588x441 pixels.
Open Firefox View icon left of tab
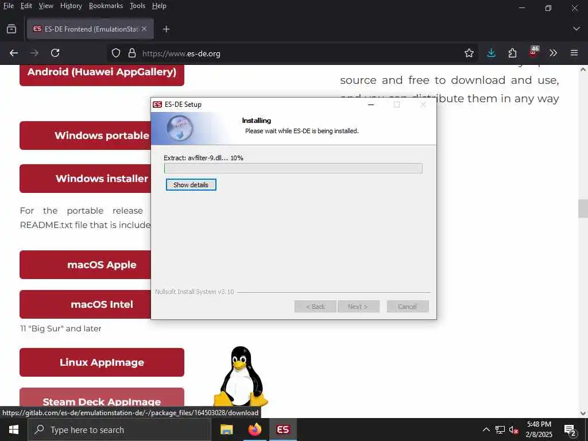coord(11,29)
